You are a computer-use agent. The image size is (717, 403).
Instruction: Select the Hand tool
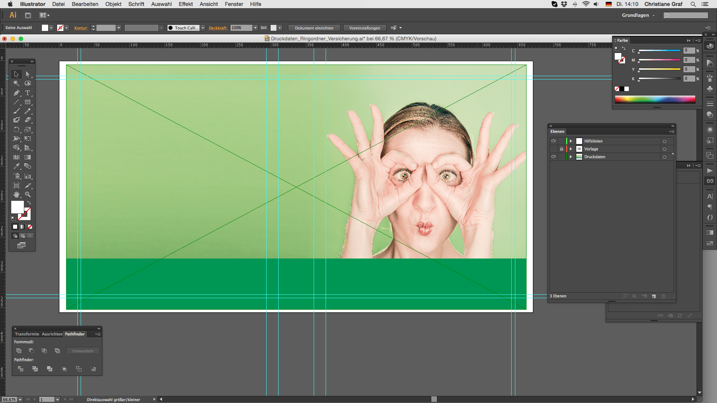click(16, 195)
